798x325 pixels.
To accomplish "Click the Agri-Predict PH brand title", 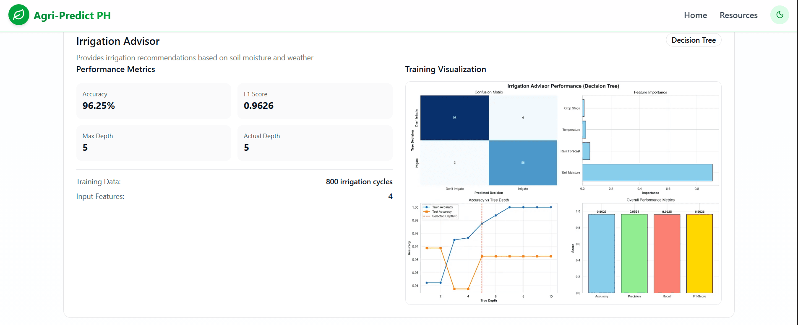I will point(72,15).
